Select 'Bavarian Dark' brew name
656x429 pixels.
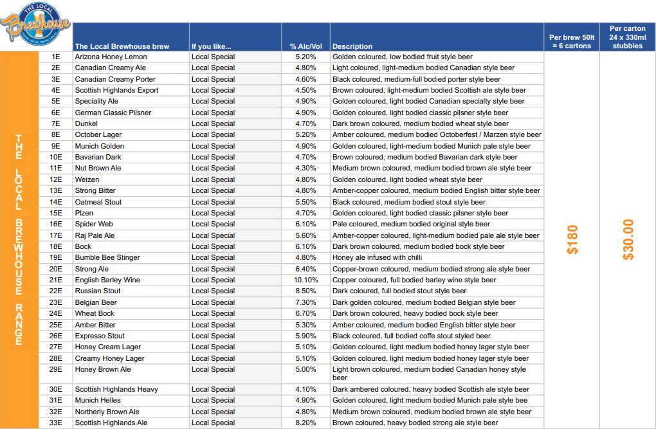click(98, 157)
